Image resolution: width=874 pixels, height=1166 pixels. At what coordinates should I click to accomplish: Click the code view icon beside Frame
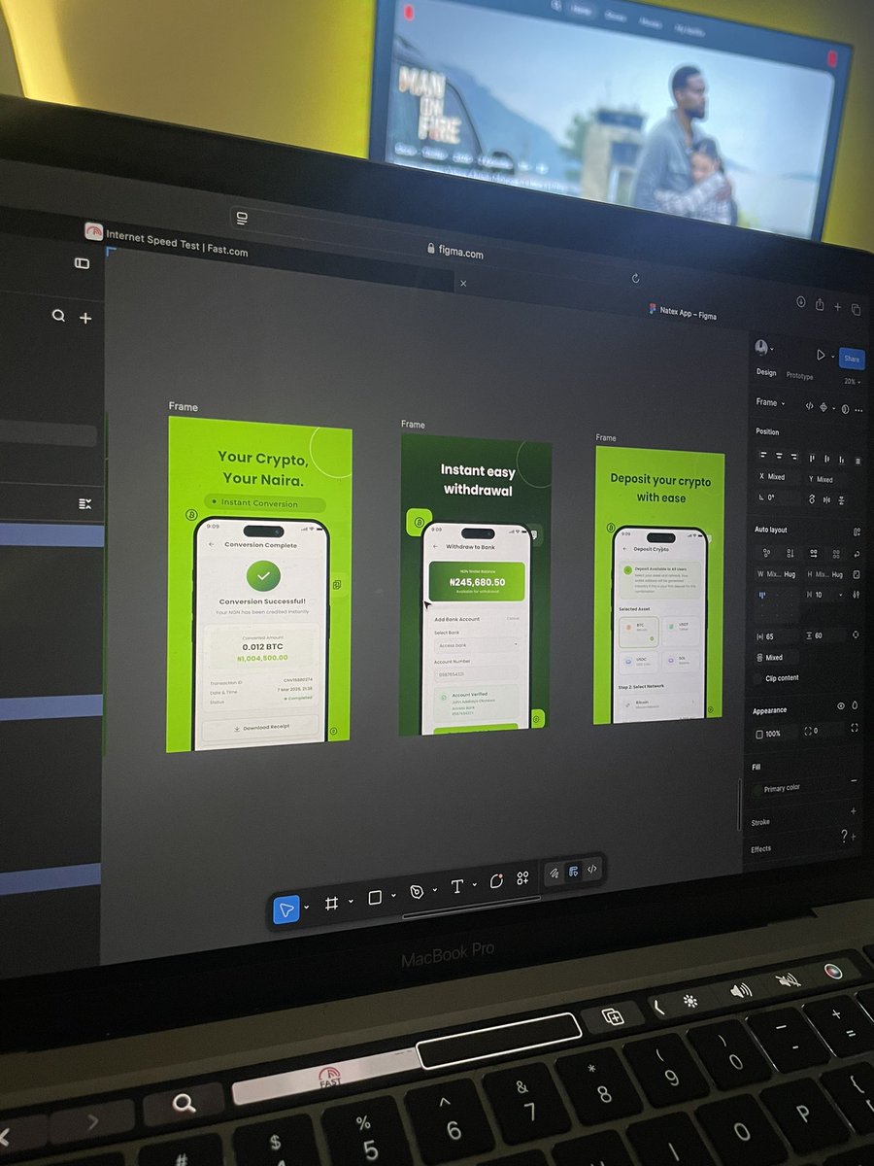pos(809,406)
